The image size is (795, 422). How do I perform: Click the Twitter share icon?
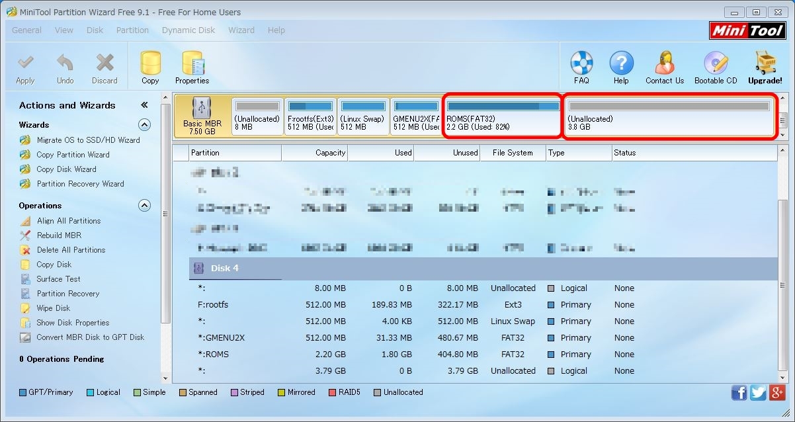(758, 393)
